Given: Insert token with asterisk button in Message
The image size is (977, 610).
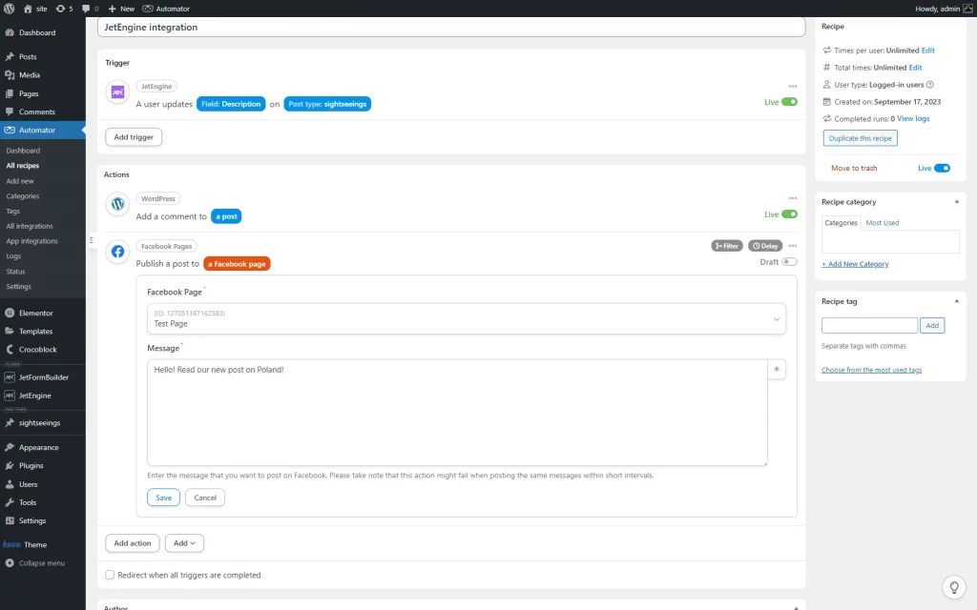Looking at the screenshot, I should (x=777, y=369).
